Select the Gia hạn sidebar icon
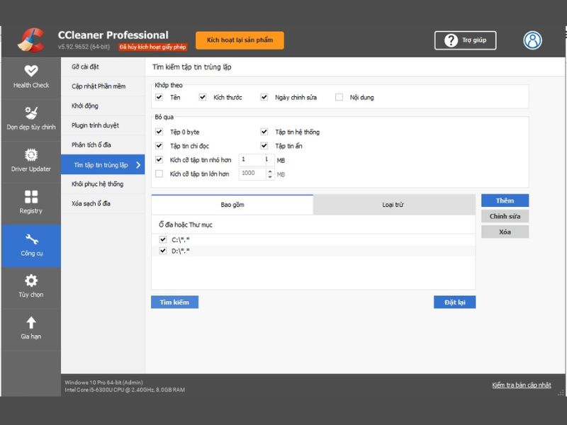 pos(31,328)
